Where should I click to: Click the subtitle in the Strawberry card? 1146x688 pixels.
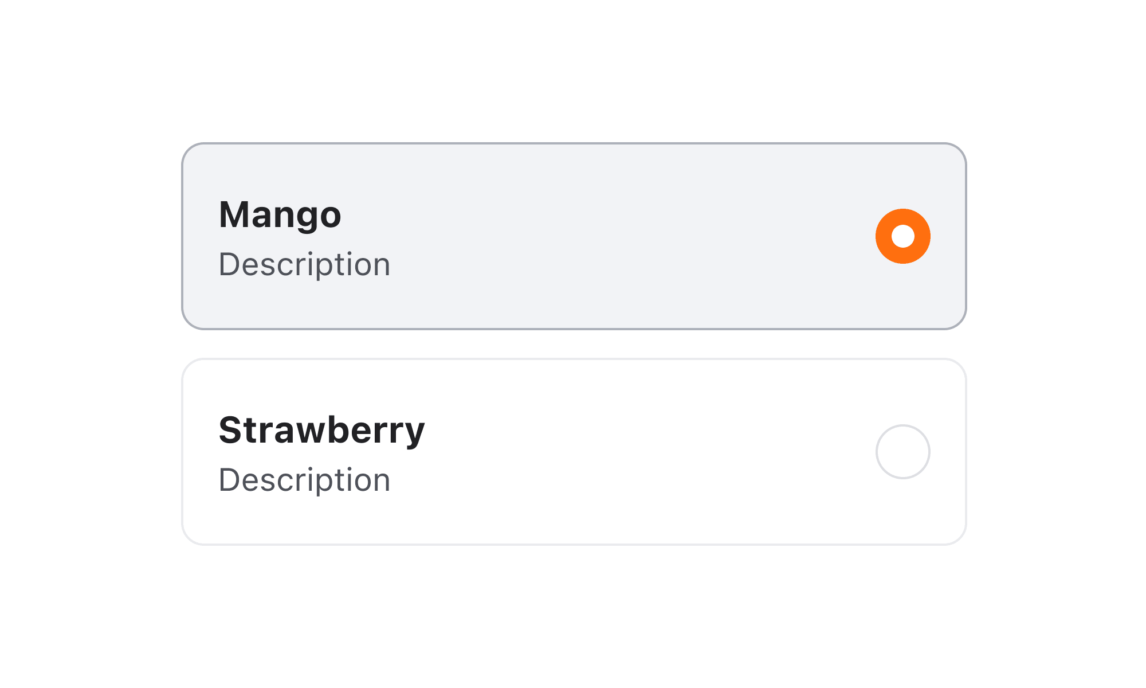click(x=304, y=480)
